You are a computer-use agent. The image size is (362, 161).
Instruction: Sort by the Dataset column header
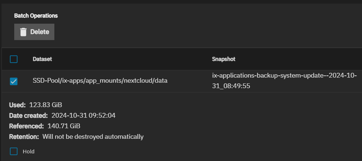(42, 59)
